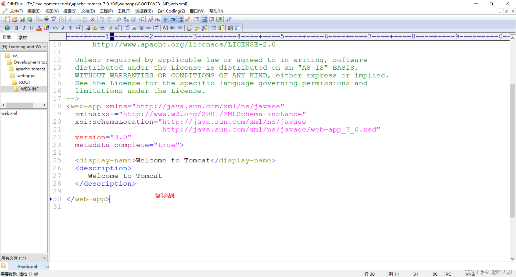Click the orange check mark icon
516x277 pixels.
coord(188,19)
